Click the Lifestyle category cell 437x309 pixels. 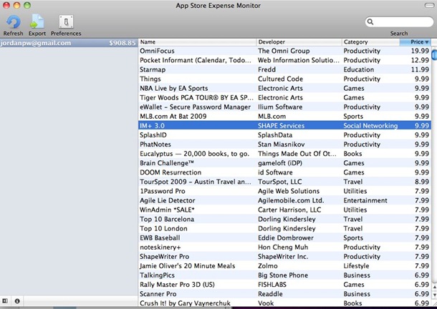point(356,266)
